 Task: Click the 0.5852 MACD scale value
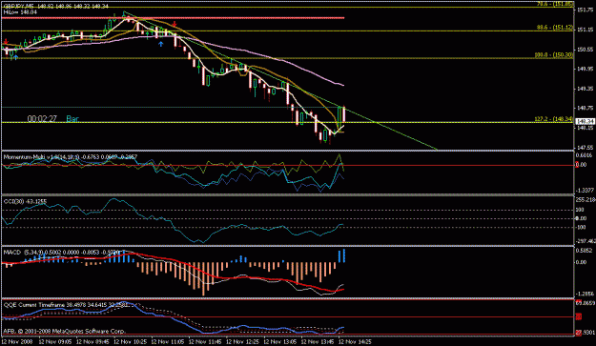(585, 251)
